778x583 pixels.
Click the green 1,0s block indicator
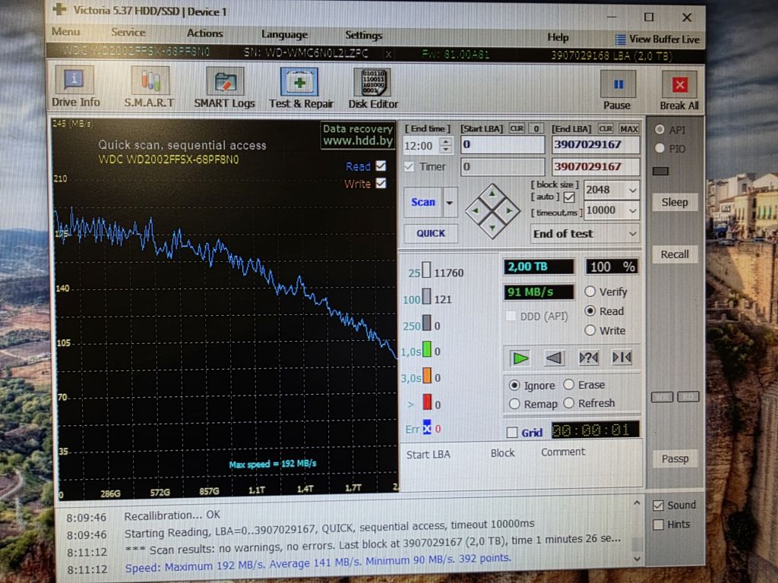426,351
